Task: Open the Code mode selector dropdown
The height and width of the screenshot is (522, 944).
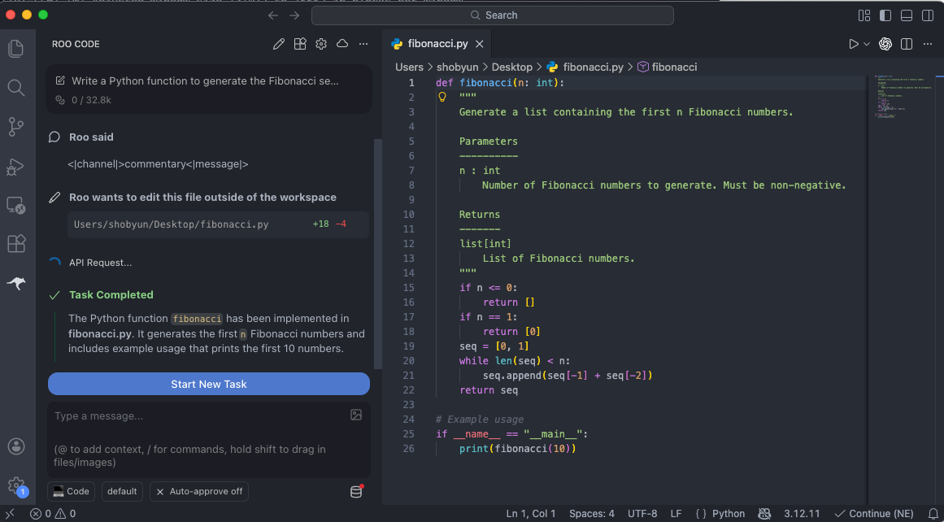Action: 72,491
